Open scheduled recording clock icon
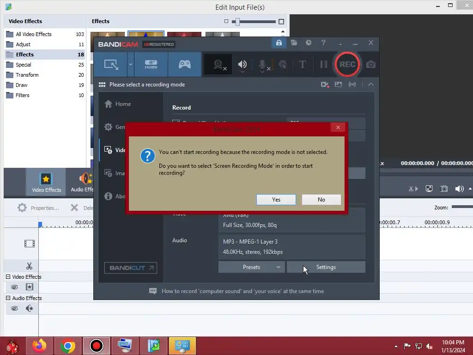Viewport: 473px width, 355px height. click(x=308, y=43)
